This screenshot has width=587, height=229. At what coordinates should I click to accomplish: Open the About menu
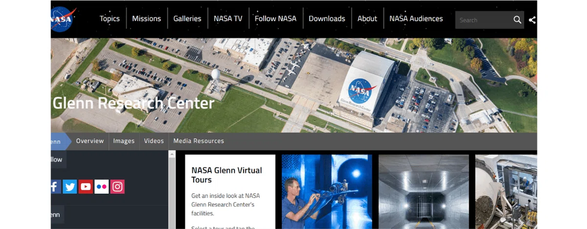coord(367,19)
